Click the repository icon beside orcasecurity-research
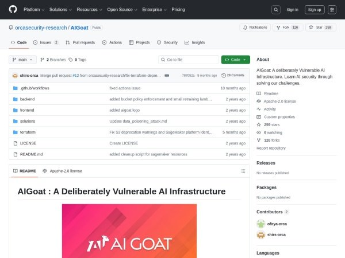345x258 pixels. coord(11,28)
